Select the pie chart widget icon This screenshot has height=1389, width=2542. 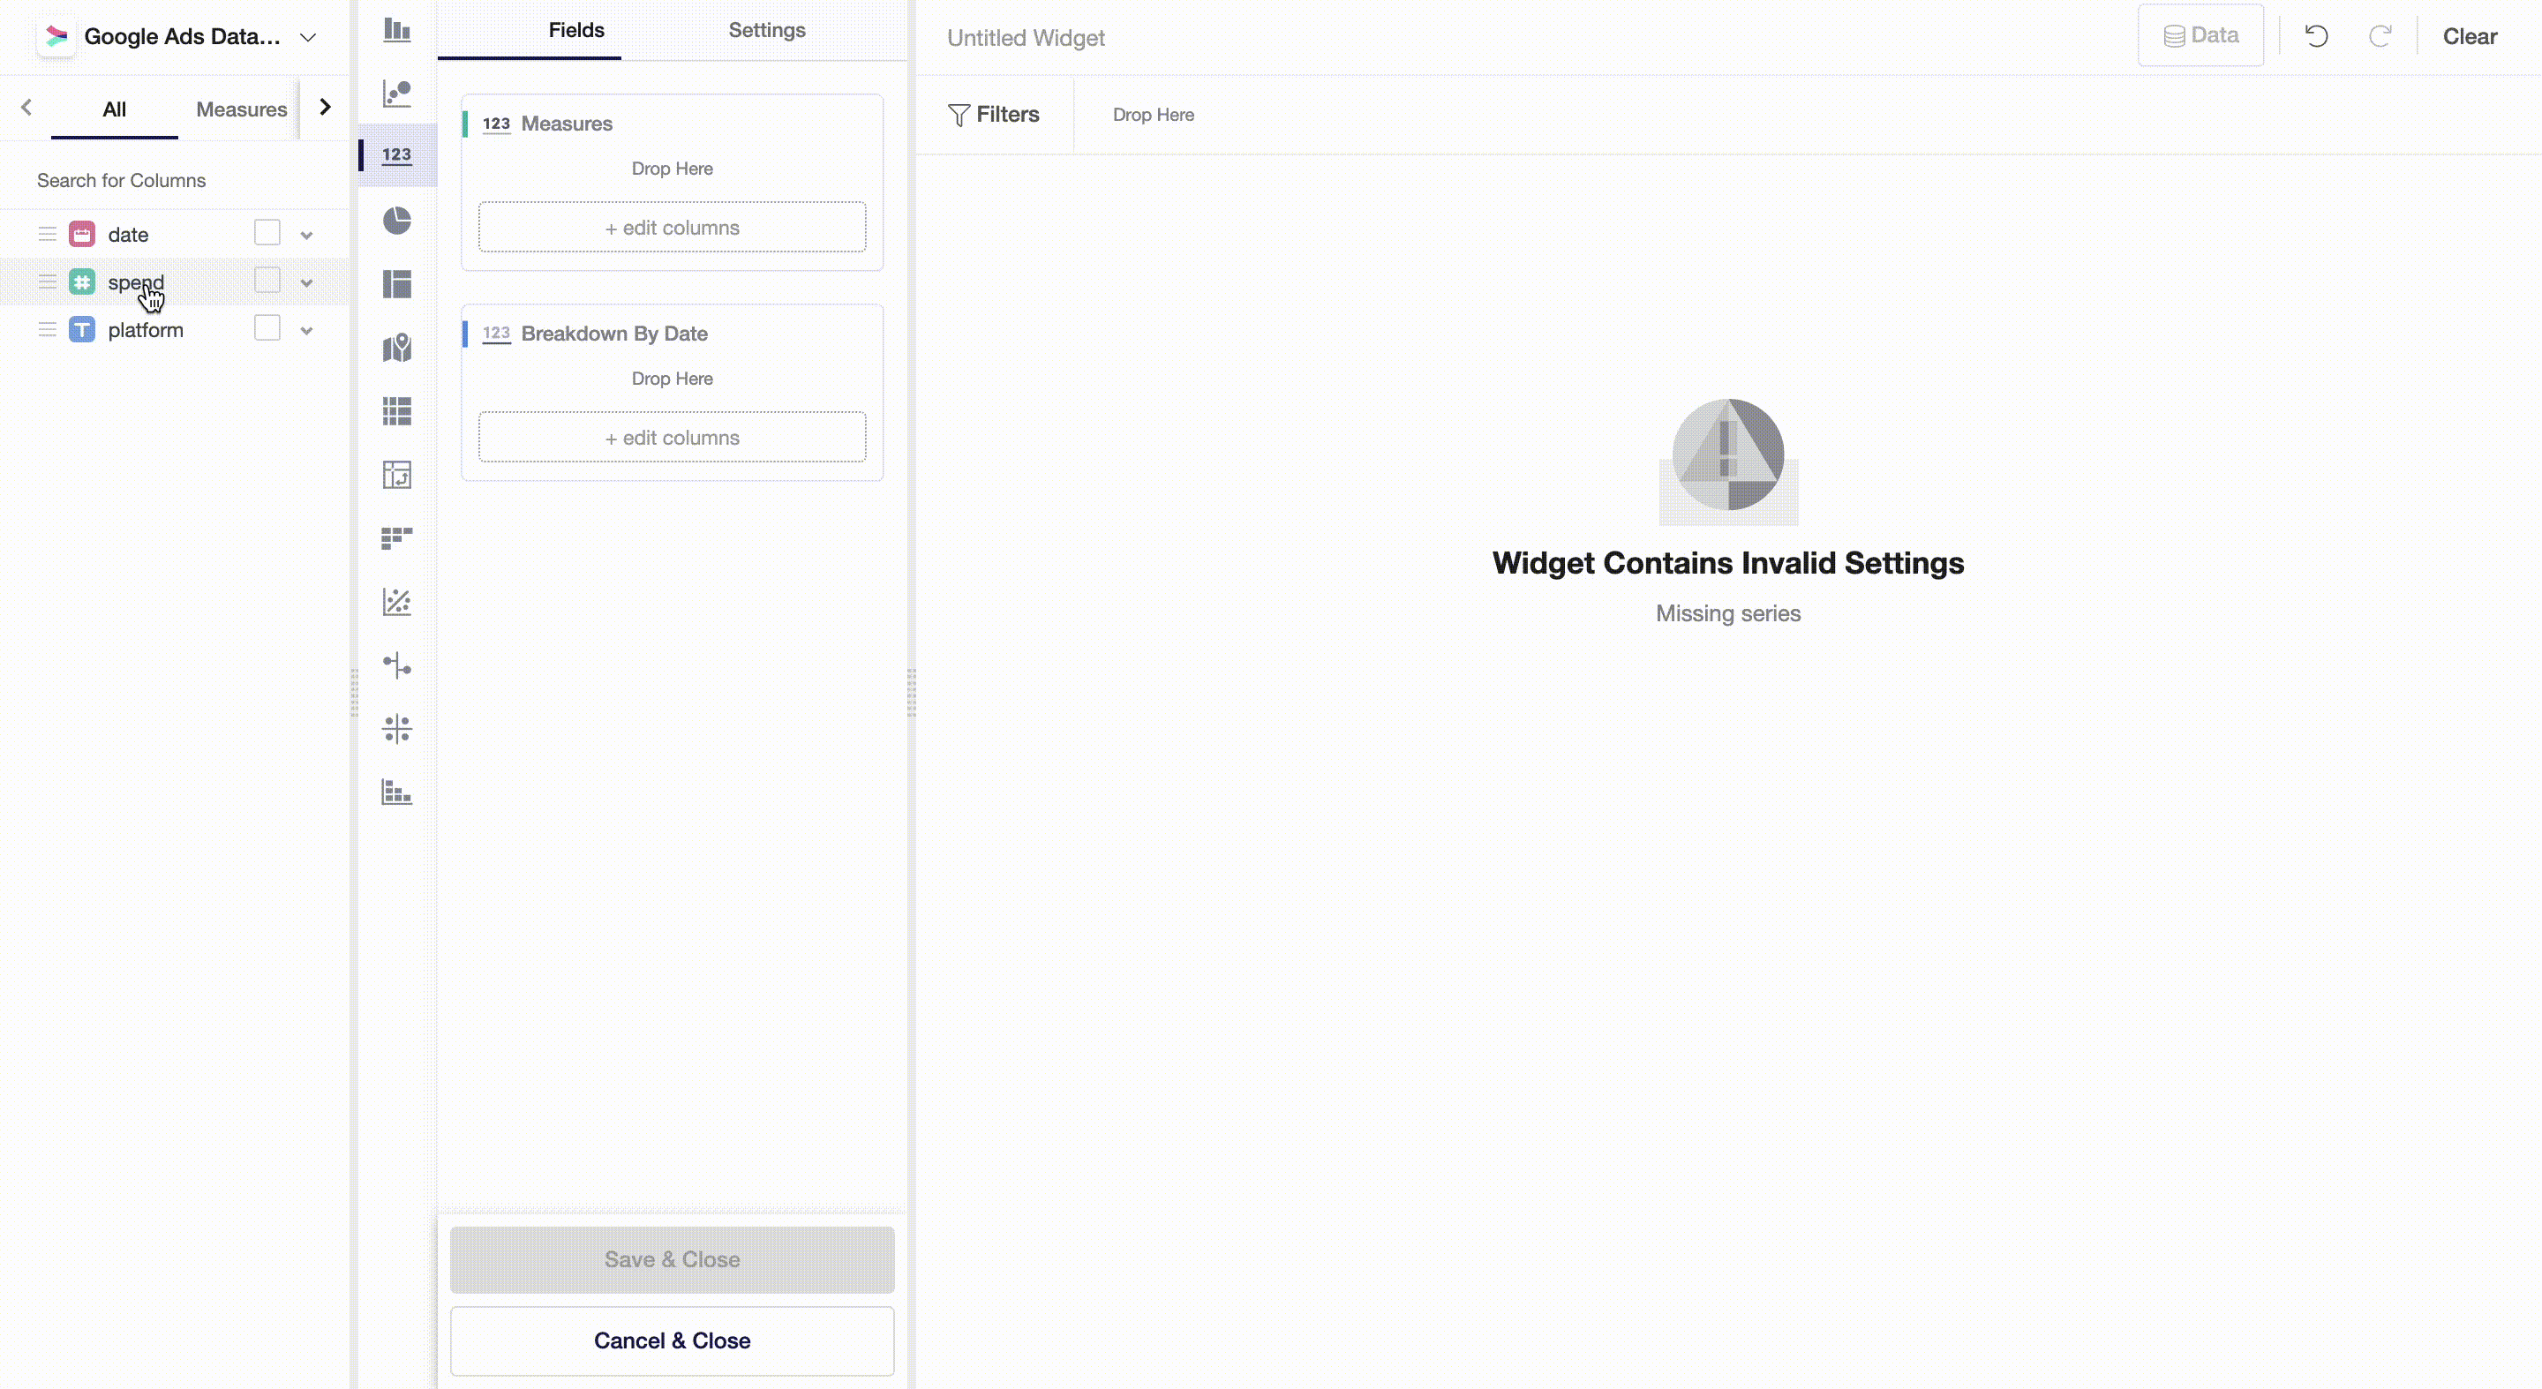396,220
